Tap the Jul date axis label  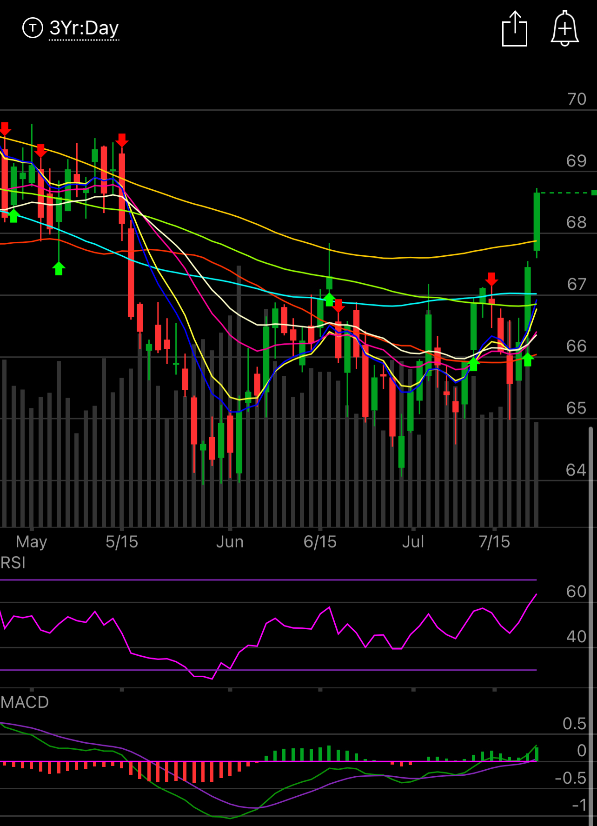click(x=413, y=542)
